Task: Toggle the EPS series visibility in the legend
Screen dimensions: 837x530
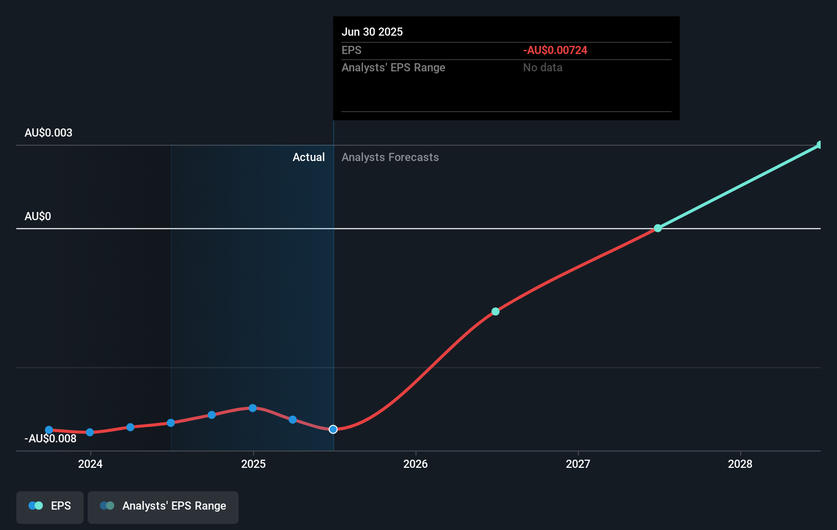Action: click(49, 506)
